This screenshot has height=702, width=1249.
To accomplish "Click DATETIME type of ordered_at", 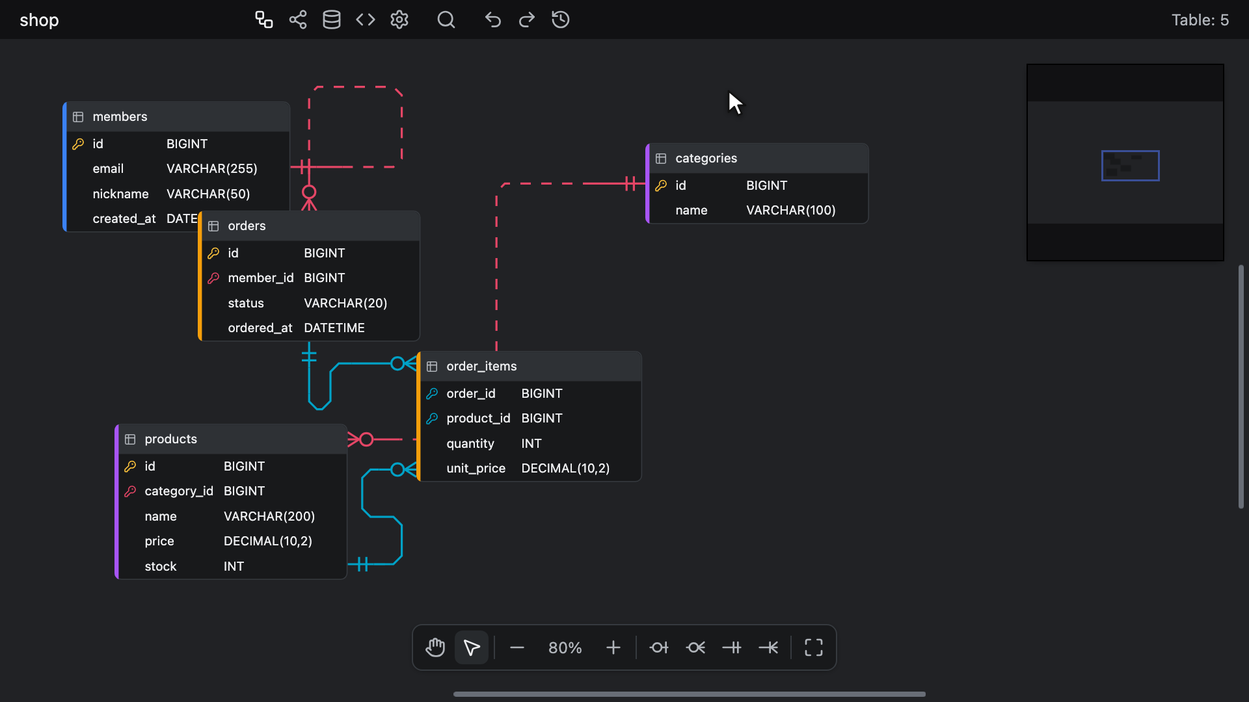I will point(334,328).
